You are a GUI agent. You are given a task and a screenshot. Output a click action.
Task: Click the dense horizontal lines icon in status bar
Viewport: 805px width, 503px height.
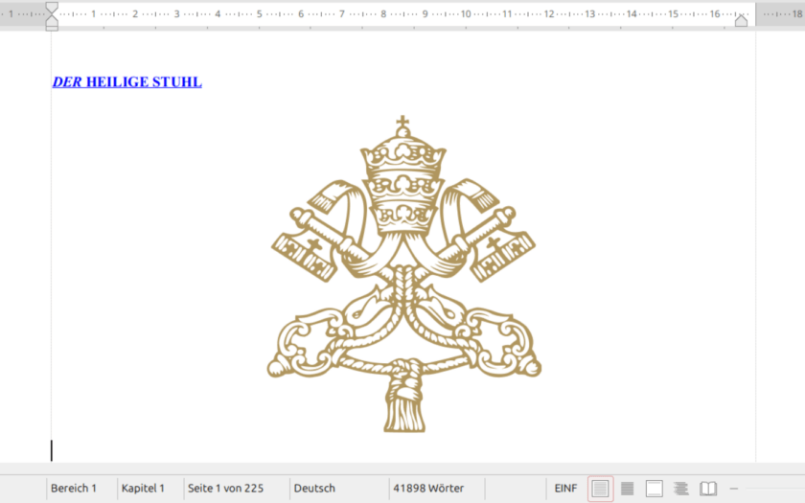628,488
